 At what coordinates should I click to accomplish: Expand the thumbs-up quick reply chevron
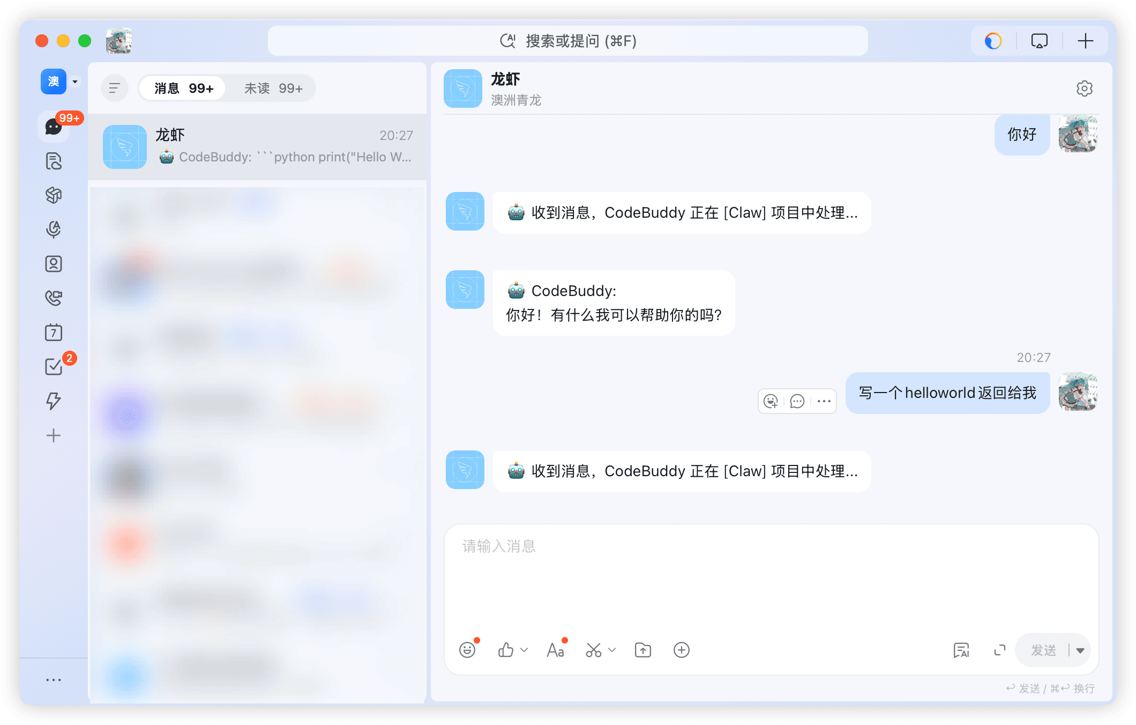tap(524, 650)
